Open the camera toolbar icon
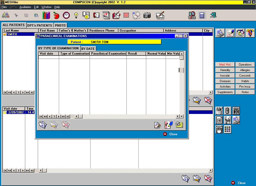 point(147,15)
